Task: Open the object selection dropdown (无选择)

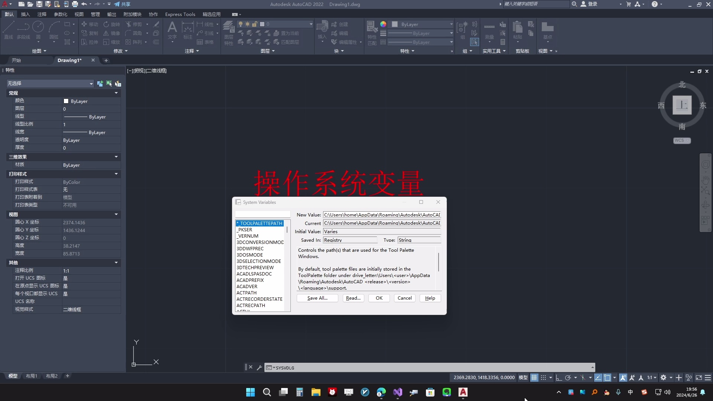Action: pos(50,84)
